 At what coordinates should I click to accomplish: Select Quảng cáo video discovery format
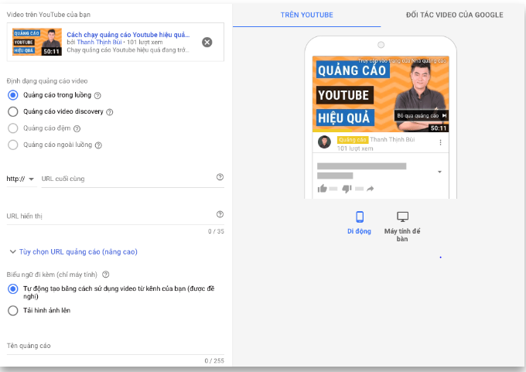pos(12,111)
